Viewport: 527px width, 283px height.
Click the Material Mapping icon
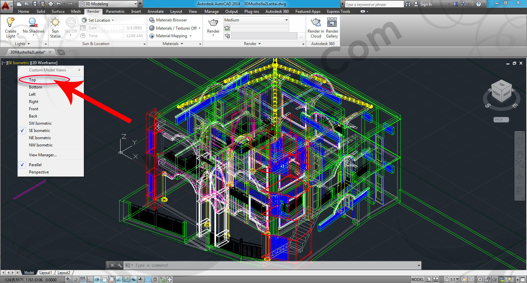pyautogui.click(x=152, y=36)
